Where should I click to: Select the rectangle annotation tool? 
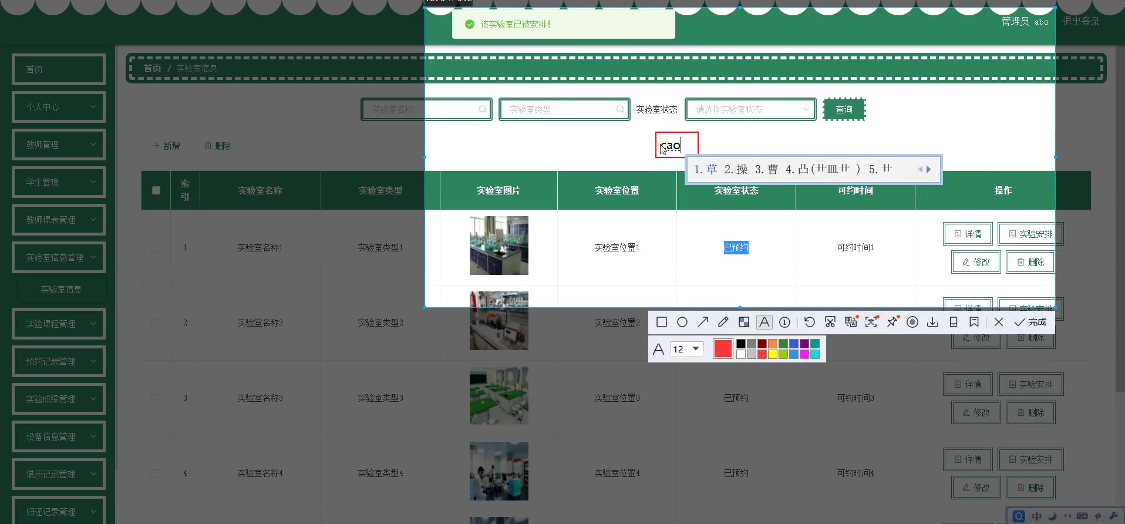(x=661, y=322)
